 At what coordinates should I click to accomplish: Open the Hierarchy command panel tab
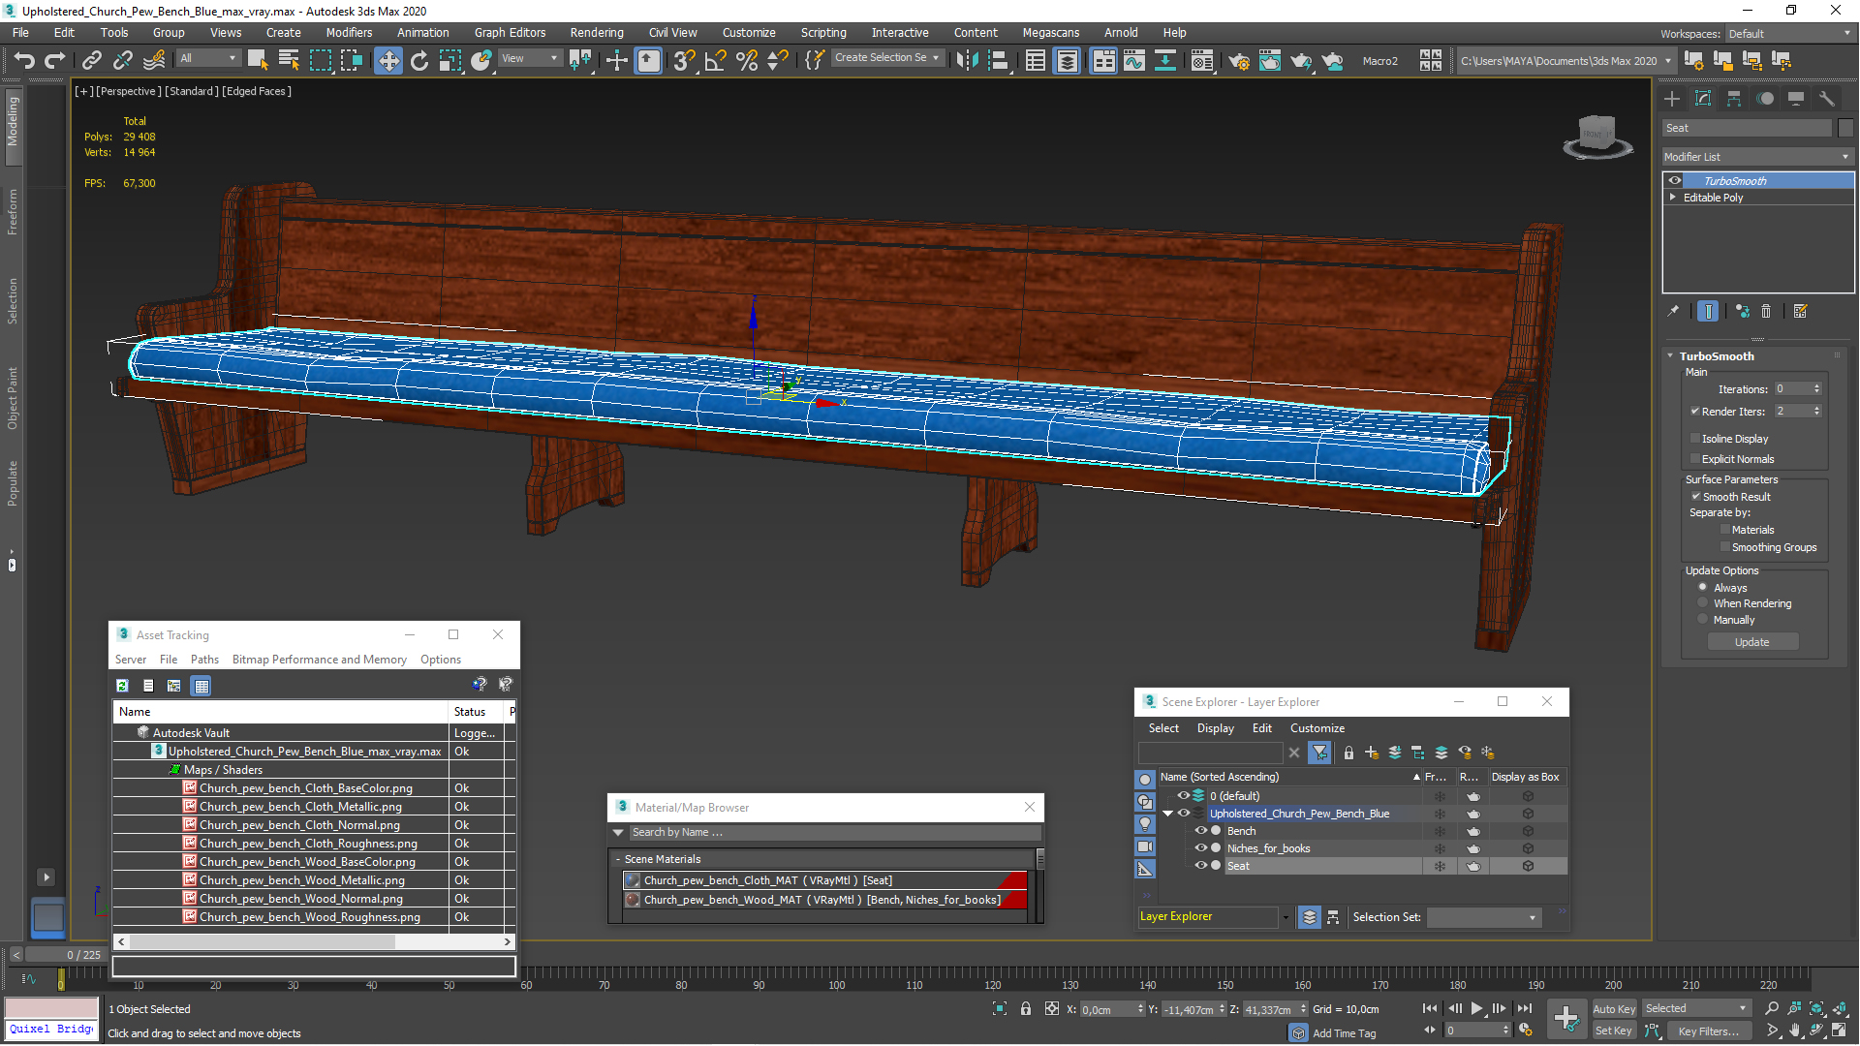pos(1734,99)
